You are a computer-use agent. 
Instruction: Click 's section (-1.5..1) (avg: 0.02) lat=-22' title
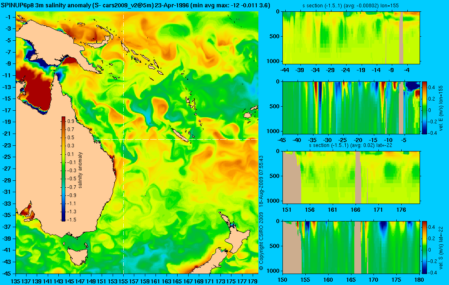coord(351,145)
